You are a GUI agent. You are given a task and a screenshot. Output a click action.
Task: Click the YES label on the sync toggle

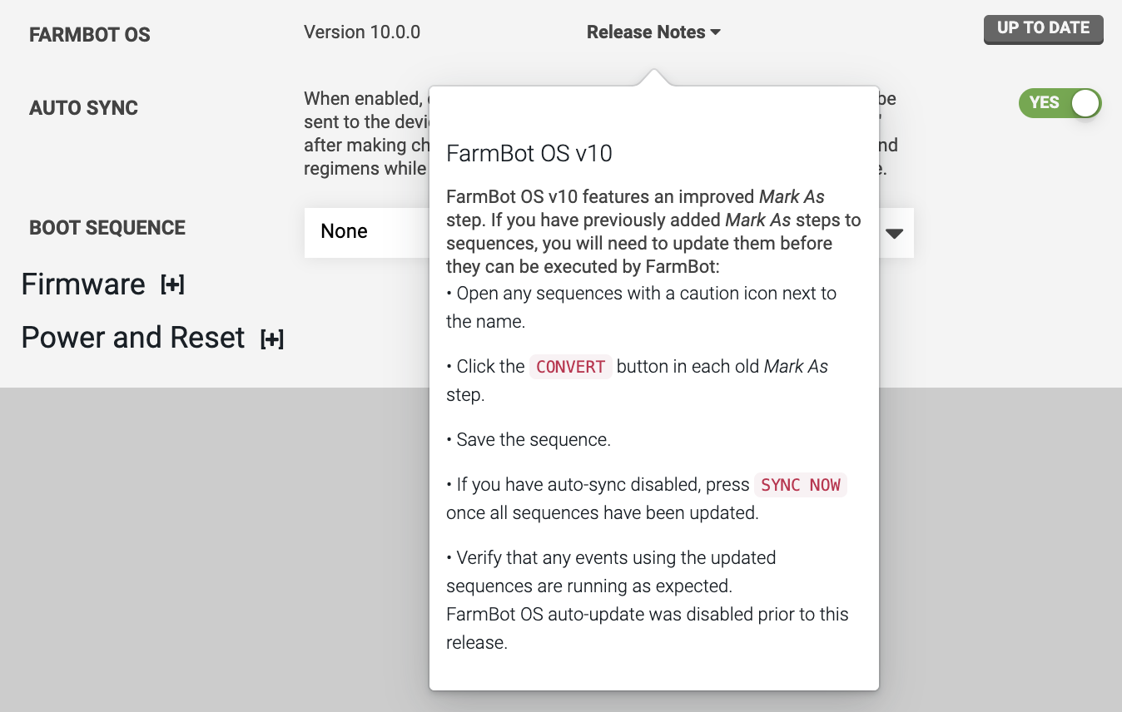click(x=1046, y=102)
